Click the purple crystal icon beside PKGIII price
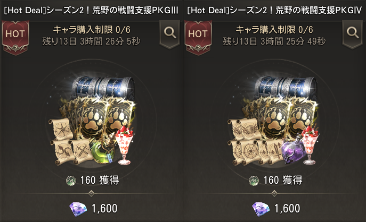366x222 pixels. click(x=78, y=209)
